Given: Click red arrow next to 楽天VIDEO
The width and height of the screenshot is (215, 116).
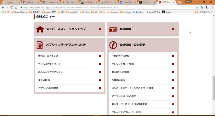Looking at the screenshot, I should (100, 80).
